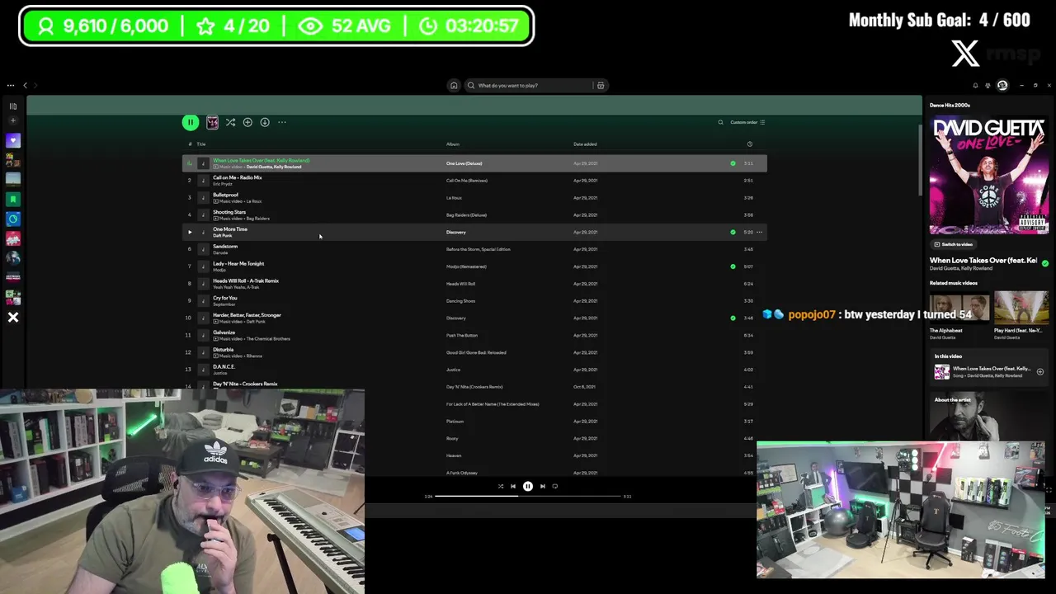Sort by the Album column header
The image size is (1056, 594).
click(x=453, y=144)
